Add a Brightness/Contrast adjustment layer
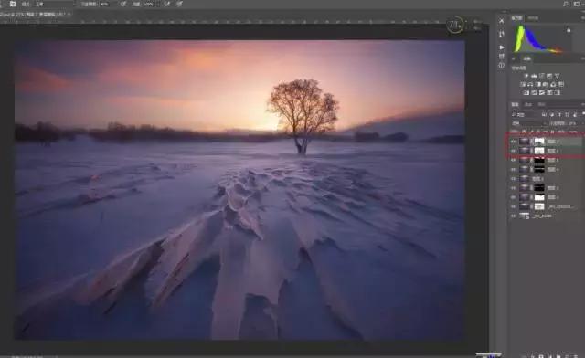This screenshot has width=585, height=358. point(526,76)
